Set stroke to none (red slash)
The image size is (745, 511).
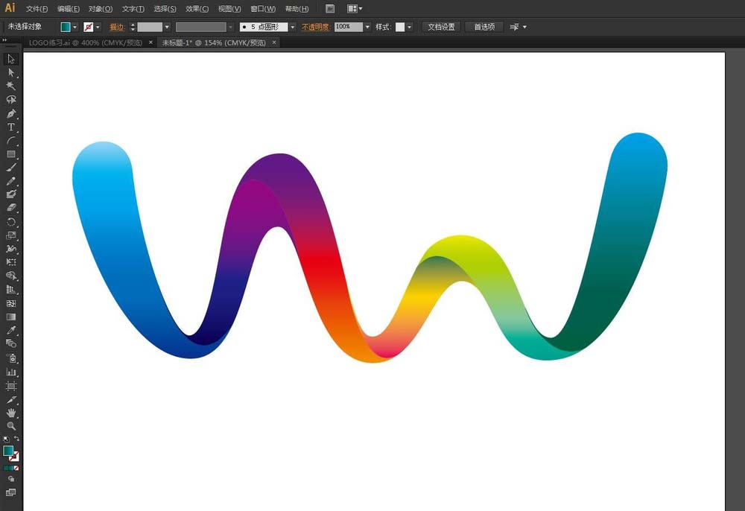pyautogui.click(x=16, y=469)
